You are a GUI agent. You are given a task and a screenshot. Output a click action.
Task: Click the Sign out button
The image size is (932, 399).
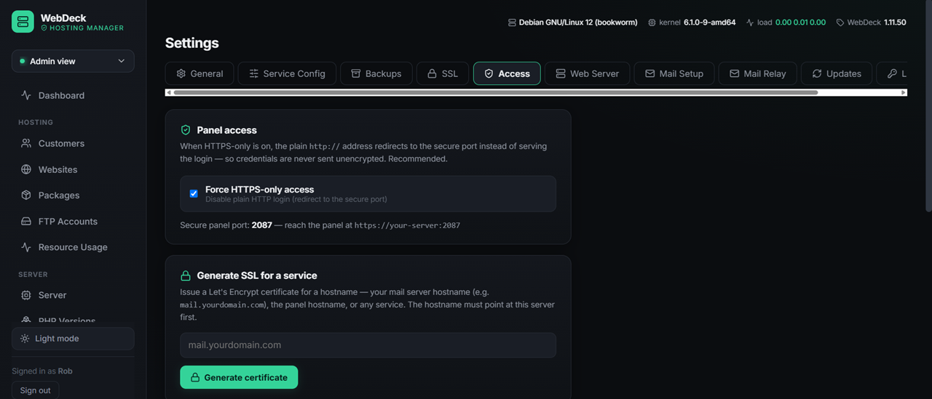tap(35, 390)
